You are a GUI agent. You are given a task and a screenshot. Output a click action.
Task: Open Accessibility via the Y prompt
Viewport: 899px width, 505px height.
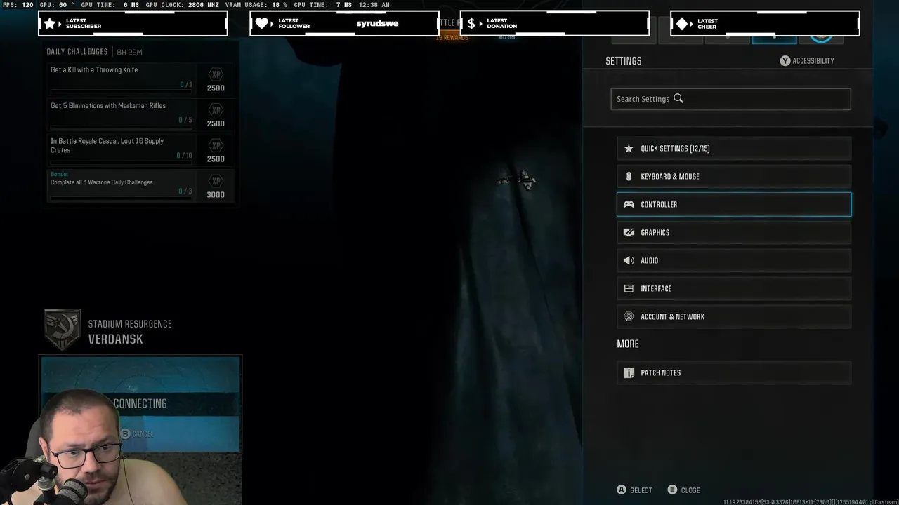click(x=807, y=61)
